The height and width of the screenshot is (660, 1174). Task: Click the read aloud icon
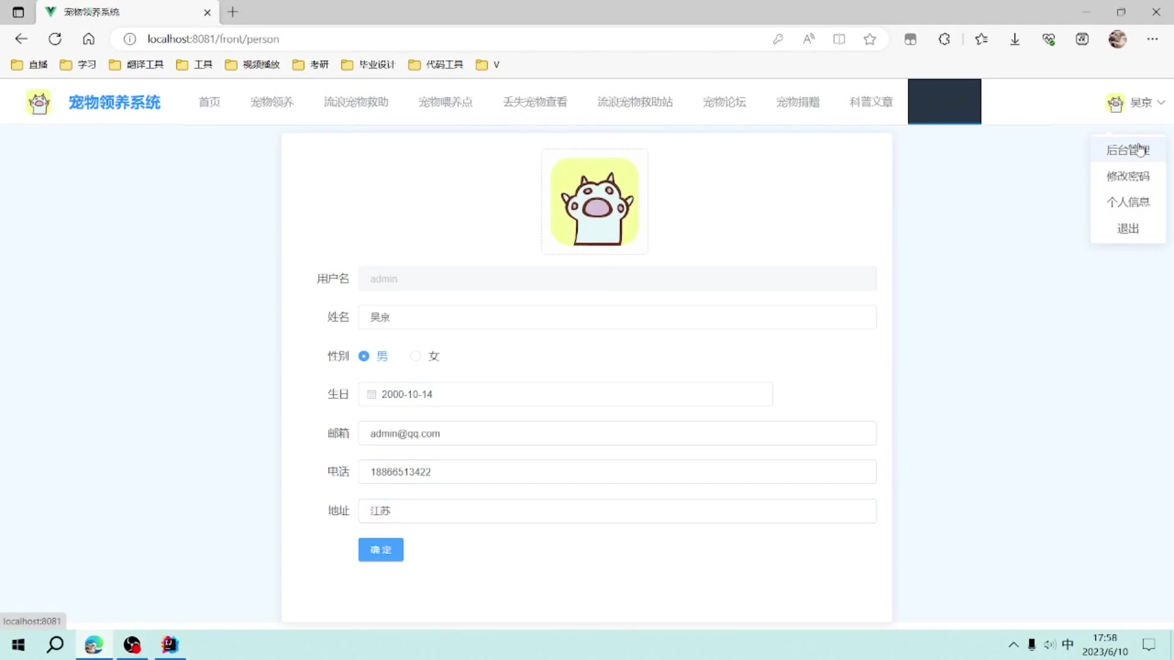point(808,39)
